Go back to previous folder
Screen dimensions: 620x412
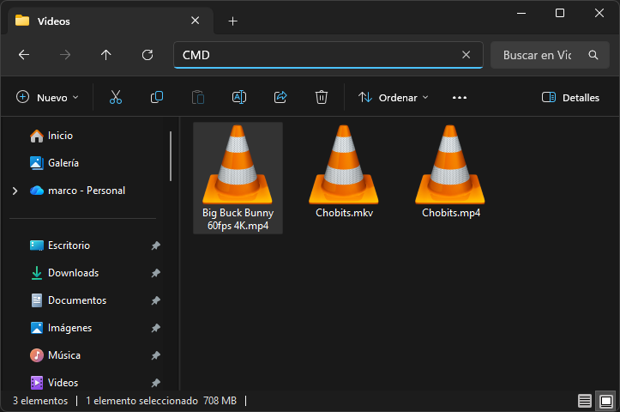(x=24, y=55)
